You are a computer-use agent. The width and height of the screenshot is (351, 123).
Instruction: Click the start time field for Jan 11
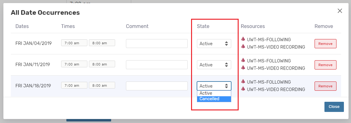click(x=74, y=64)
